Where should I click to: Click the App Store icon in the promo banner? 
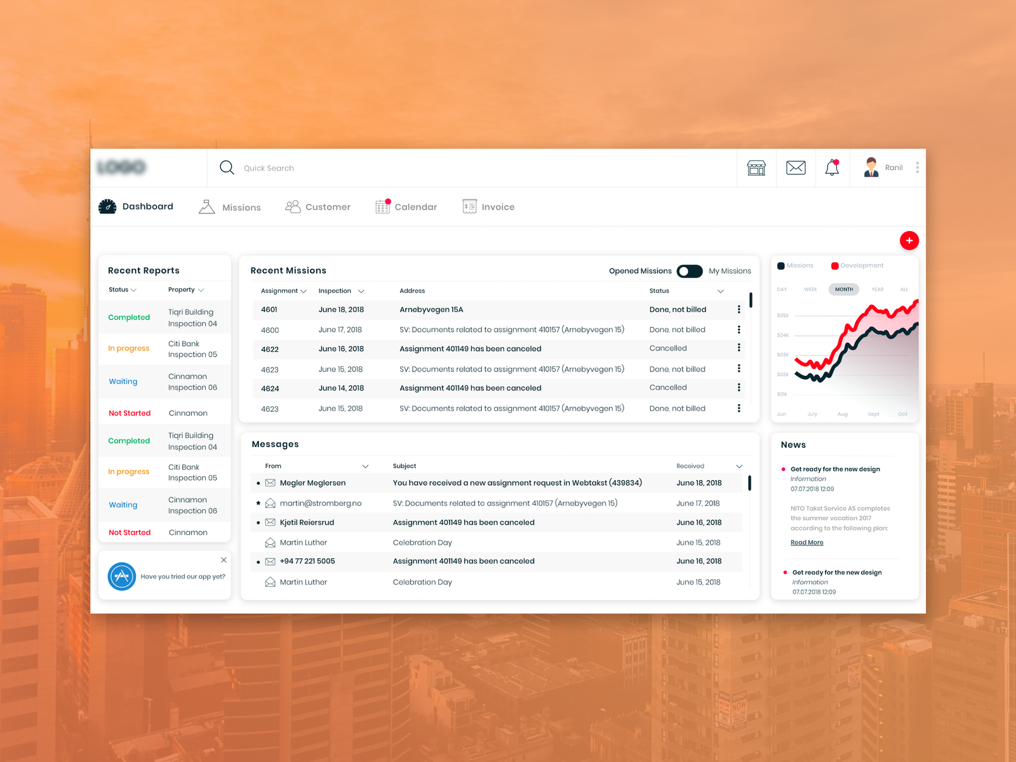click(x=122, y=577)
